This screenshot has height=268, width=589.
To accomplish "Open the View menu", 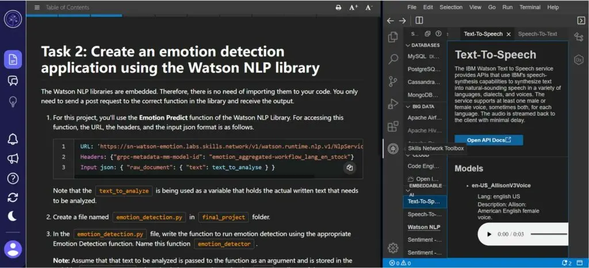I will point(475,7).
